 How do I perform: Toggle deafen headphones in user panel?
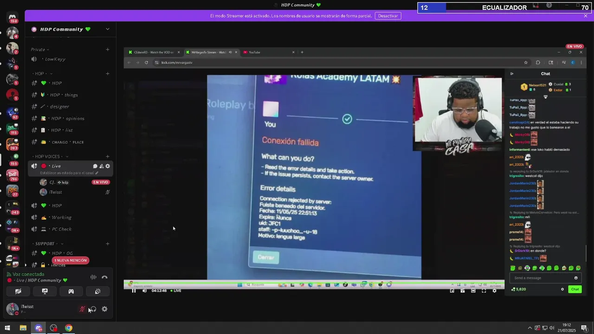(93, 309)
